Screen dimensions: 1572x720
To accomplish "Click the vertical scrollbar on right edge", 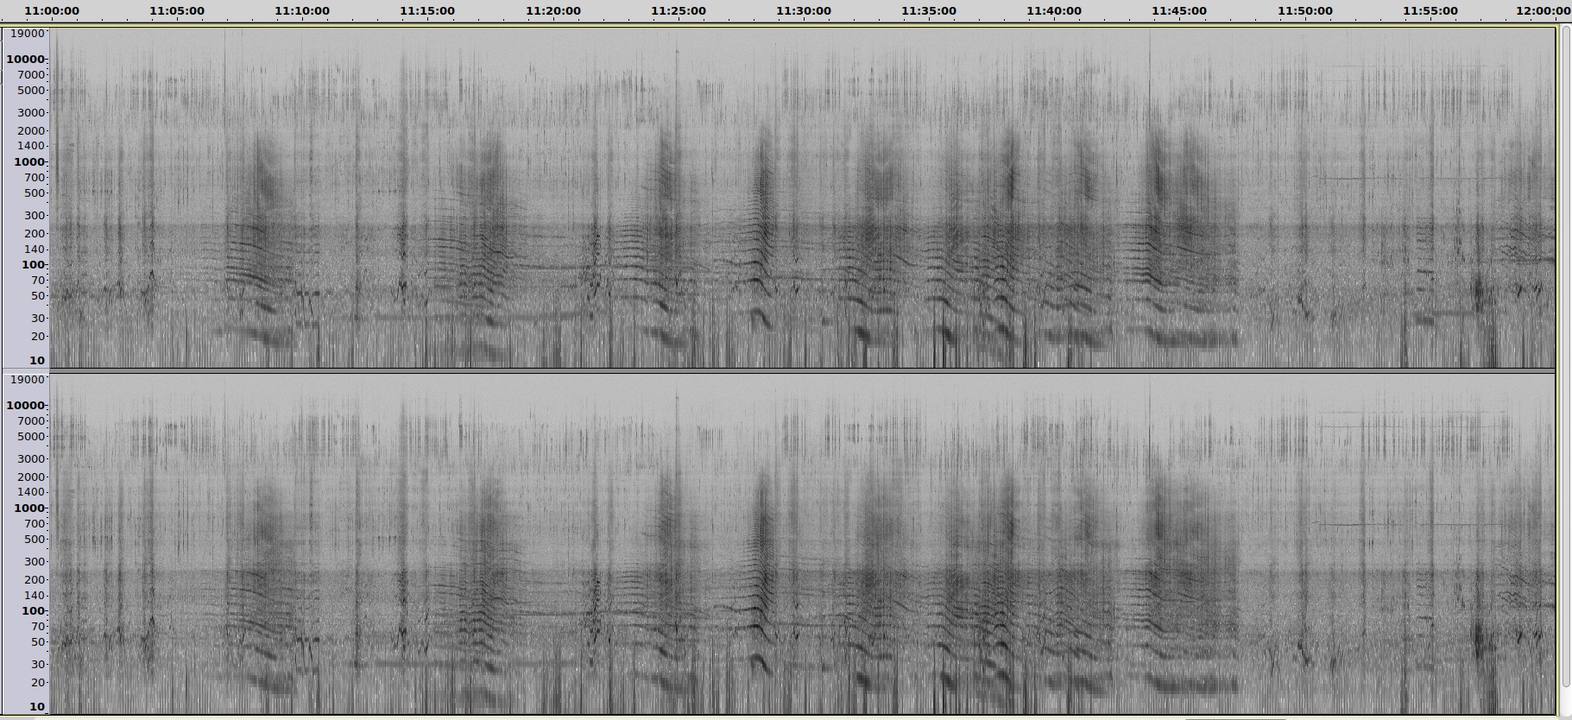I will click(1564, 345).
